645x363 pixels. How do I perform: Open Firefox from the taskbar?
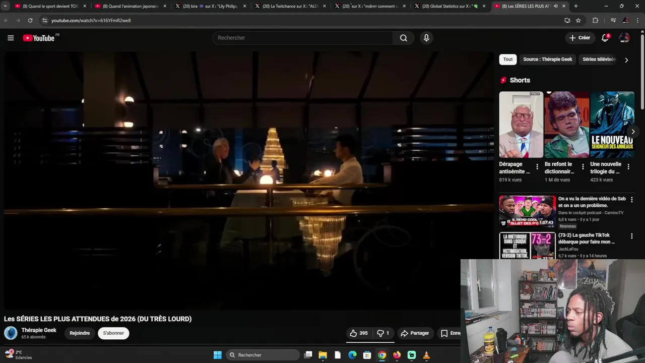(397, 355)
